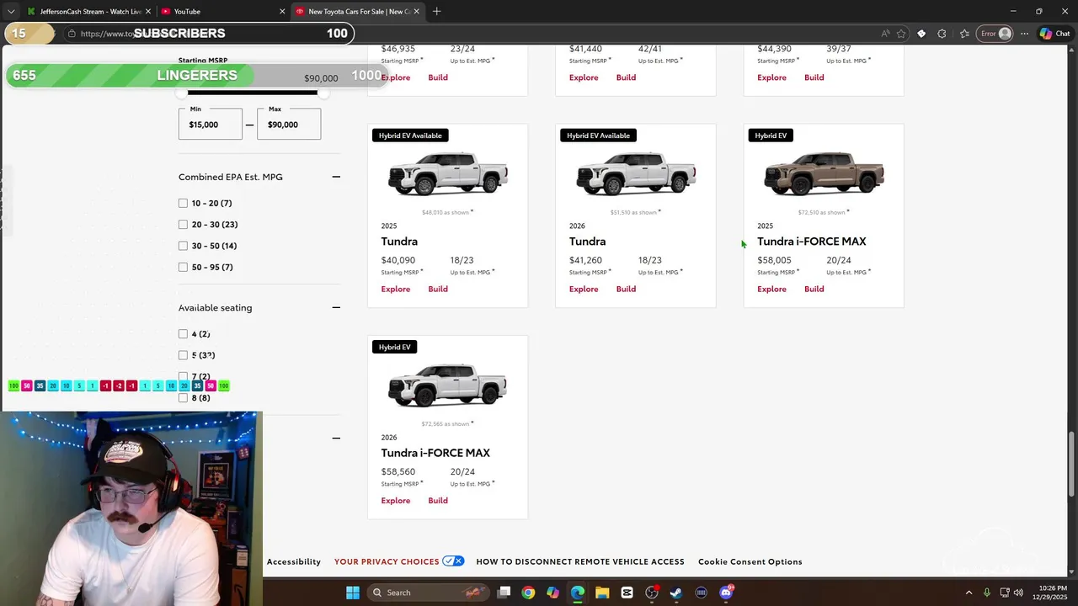The height and width of the screenshot is (606, 1078).
Task: Click the right handle of MSRP slider
Action: click(x=323, y=93)
